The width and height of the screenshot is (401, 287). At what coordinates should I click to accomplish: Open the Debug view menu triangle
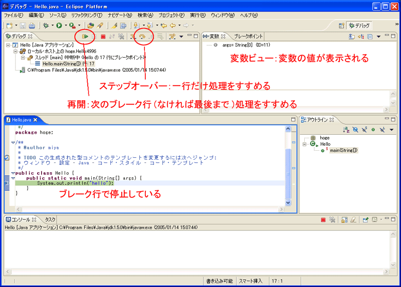click(181, 37)
